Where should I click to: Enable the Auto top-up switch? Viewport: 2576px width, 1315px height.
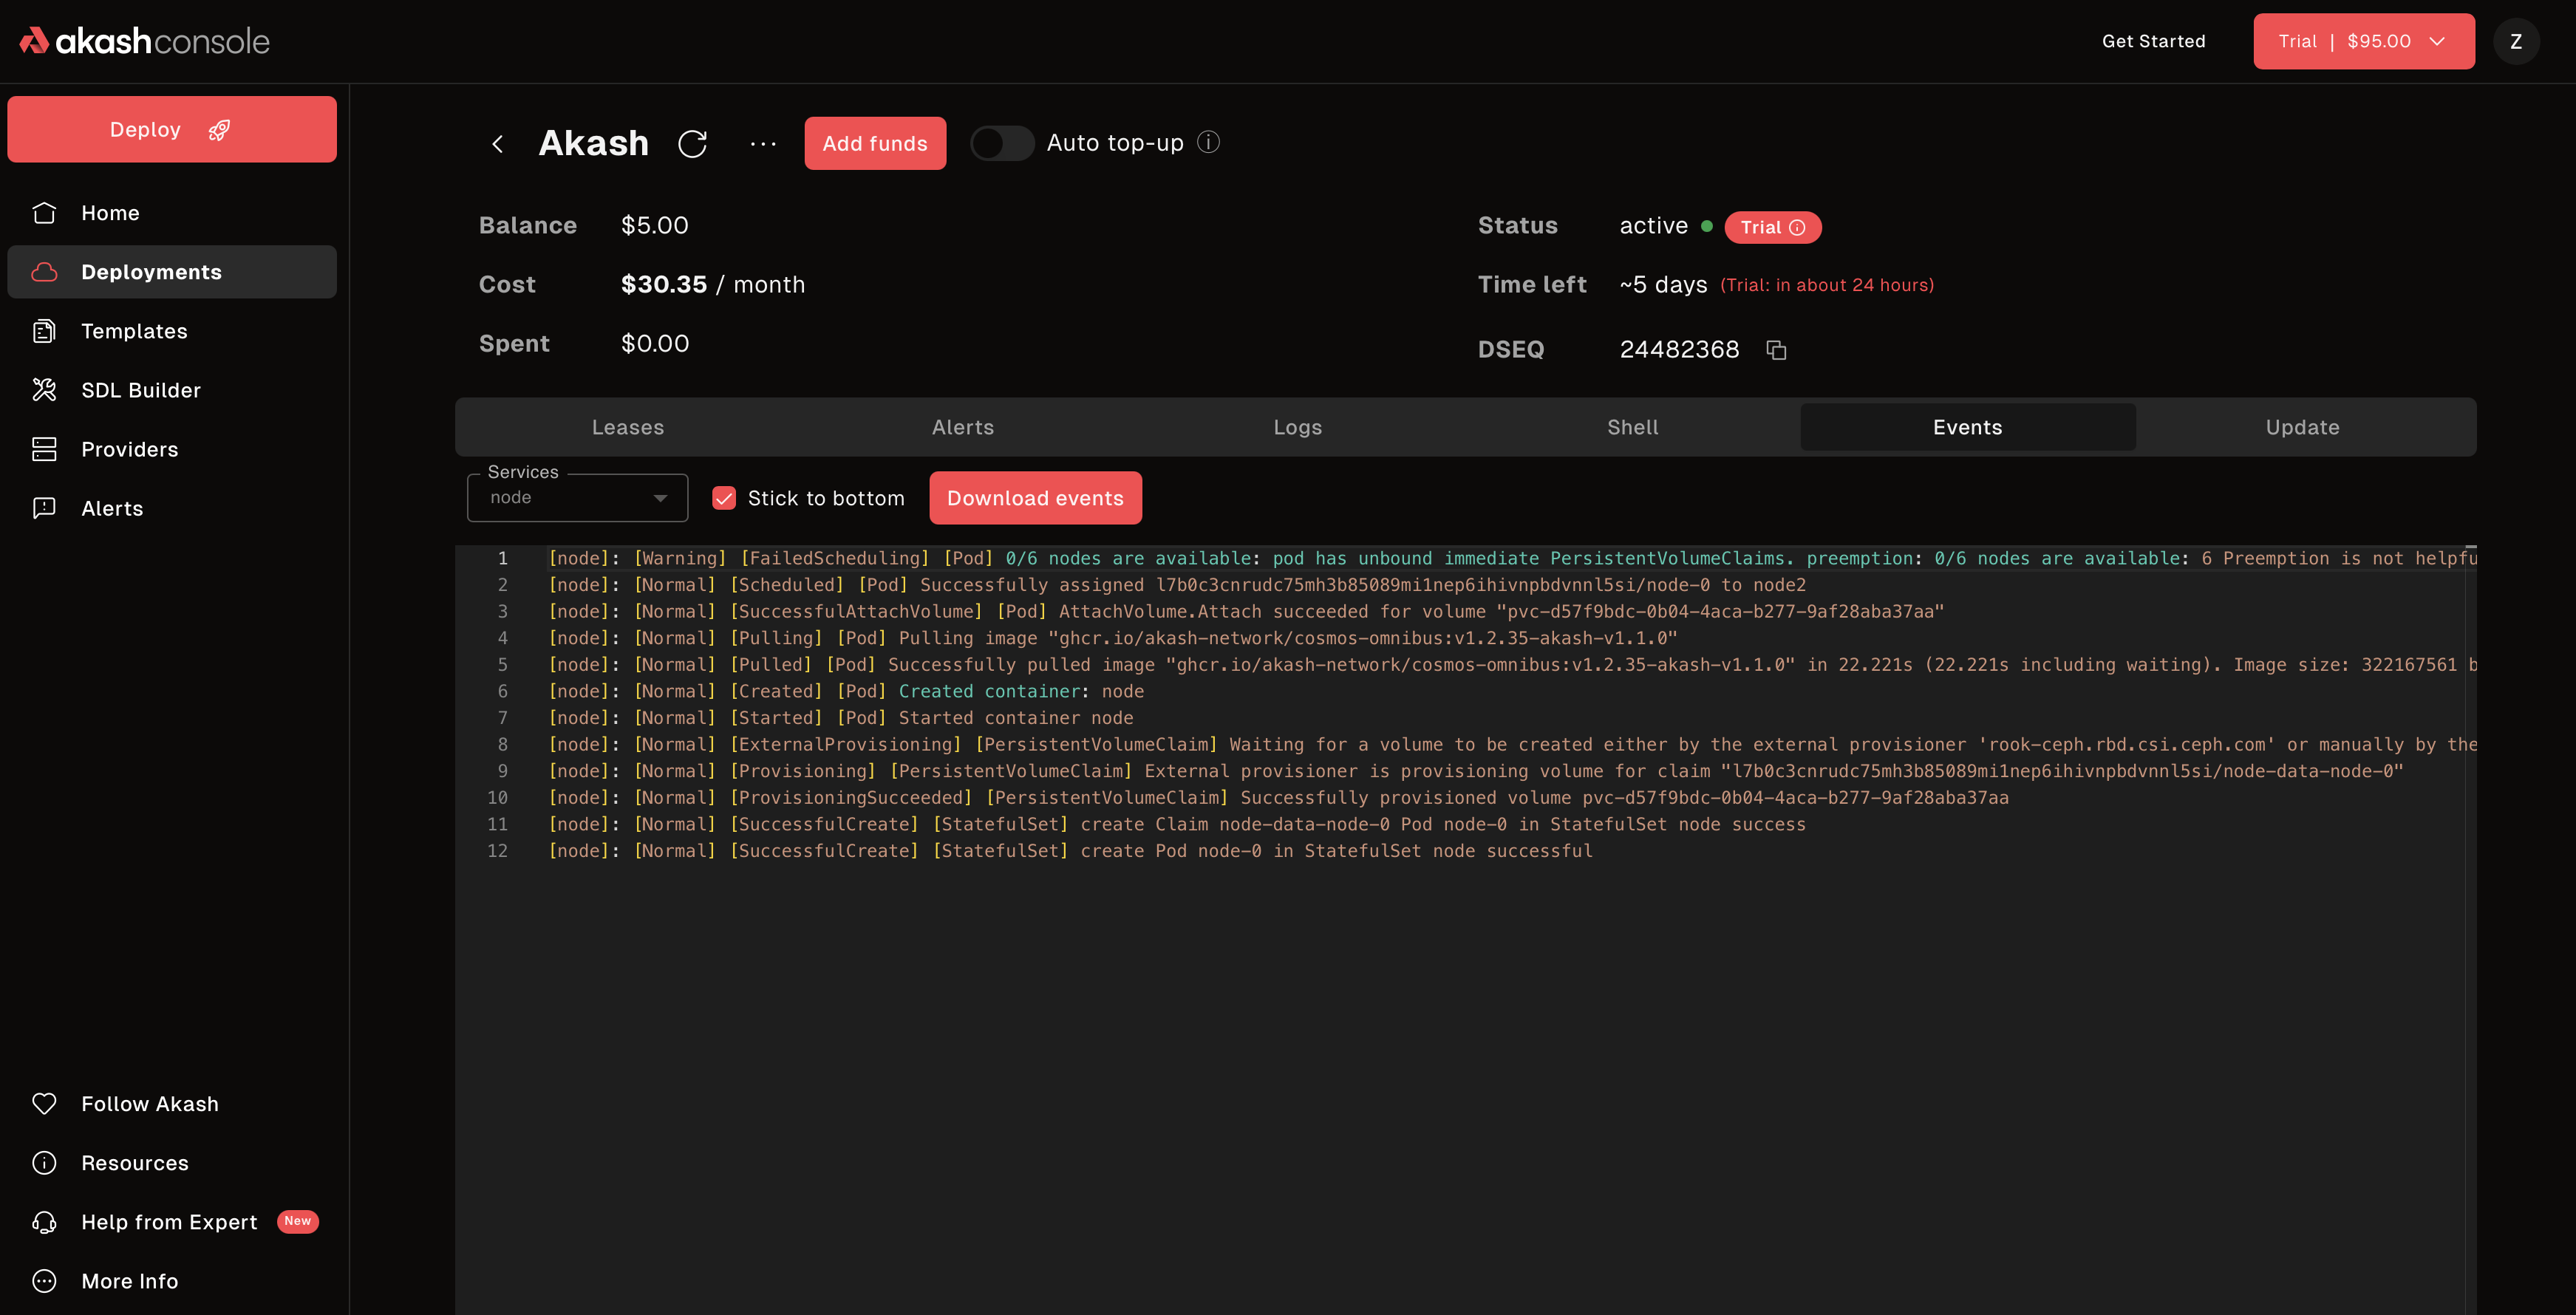click(1001, 143)
